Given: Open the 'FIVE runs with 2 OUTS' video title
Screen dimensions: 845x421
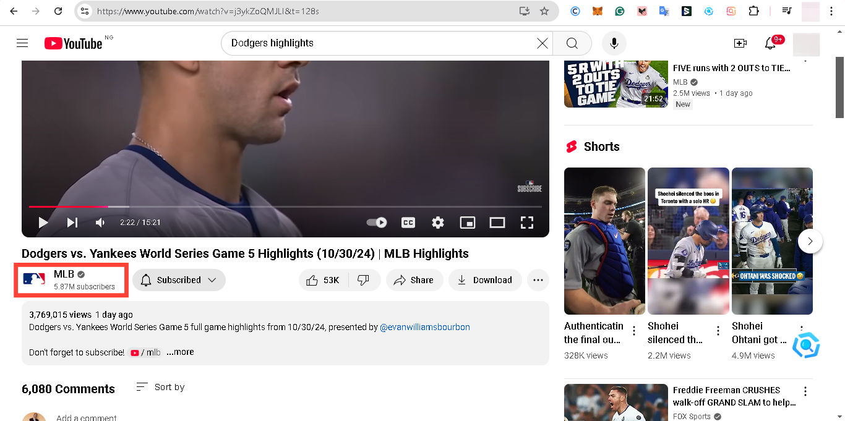Looking at the screenshot, I should [732, 68].
